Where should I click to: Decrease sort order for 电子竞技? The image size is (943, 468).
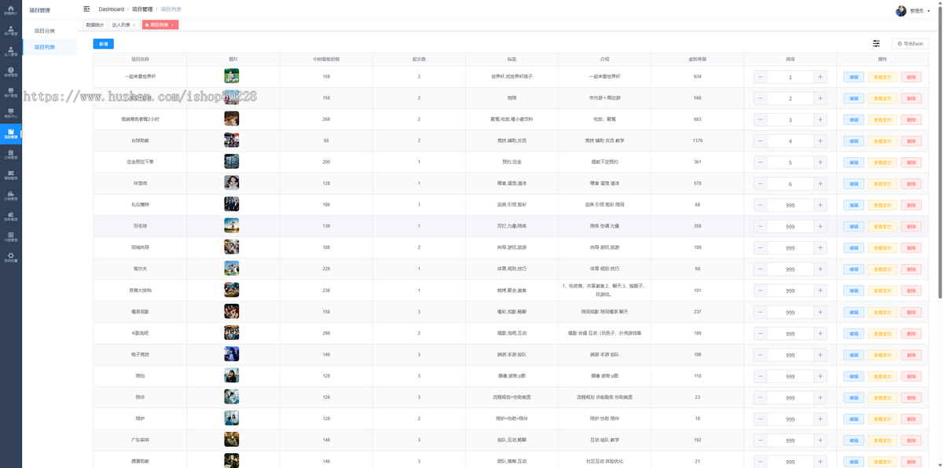coord(760,355)
